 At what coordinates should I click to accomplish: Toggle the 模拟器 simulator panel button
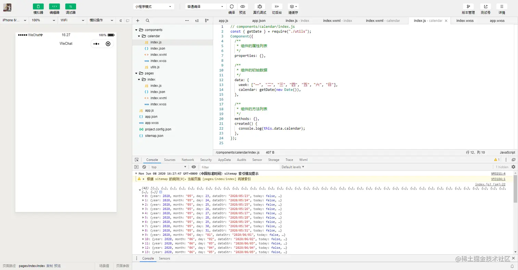(x=38, y=7)
